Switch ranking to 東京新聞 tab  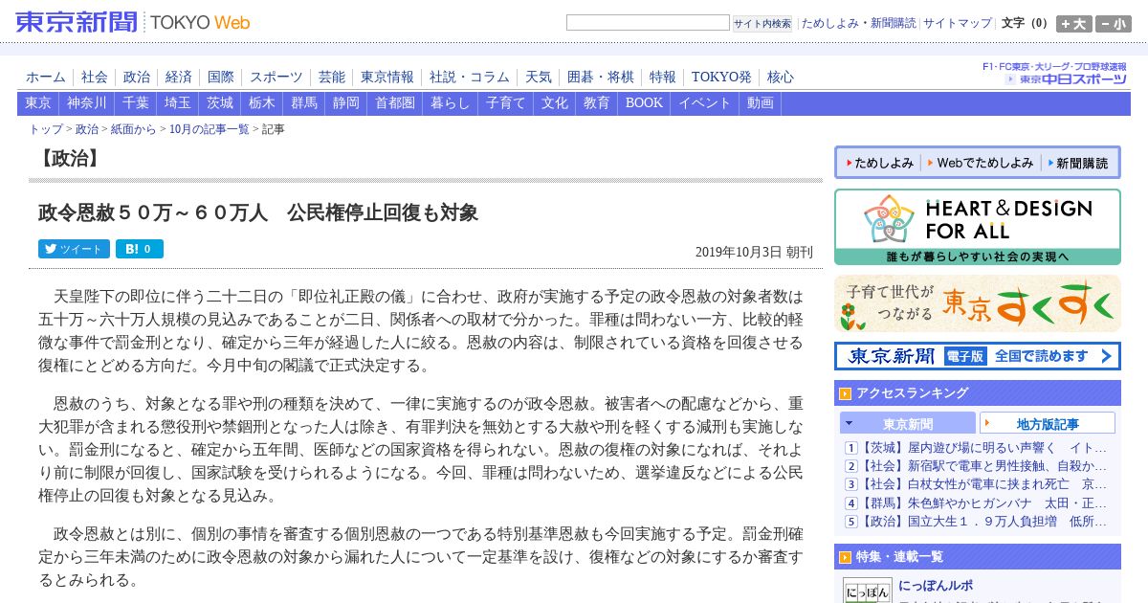[908, 423]
